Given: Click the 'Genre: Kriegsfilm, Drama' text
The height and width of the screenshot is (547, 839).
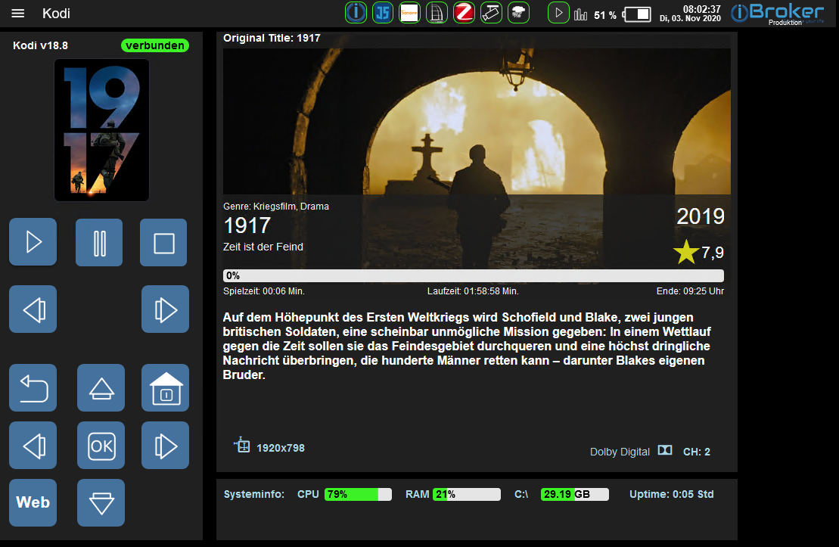Looking at the screenshot, I should pos(276,207).
